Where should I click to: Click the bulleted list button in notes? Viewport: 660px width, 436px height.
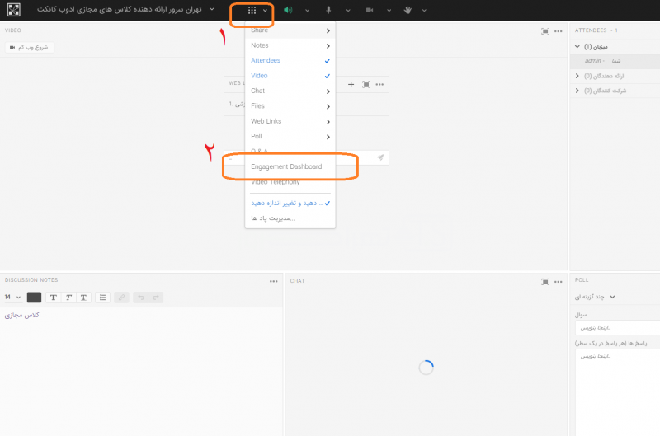103,298
